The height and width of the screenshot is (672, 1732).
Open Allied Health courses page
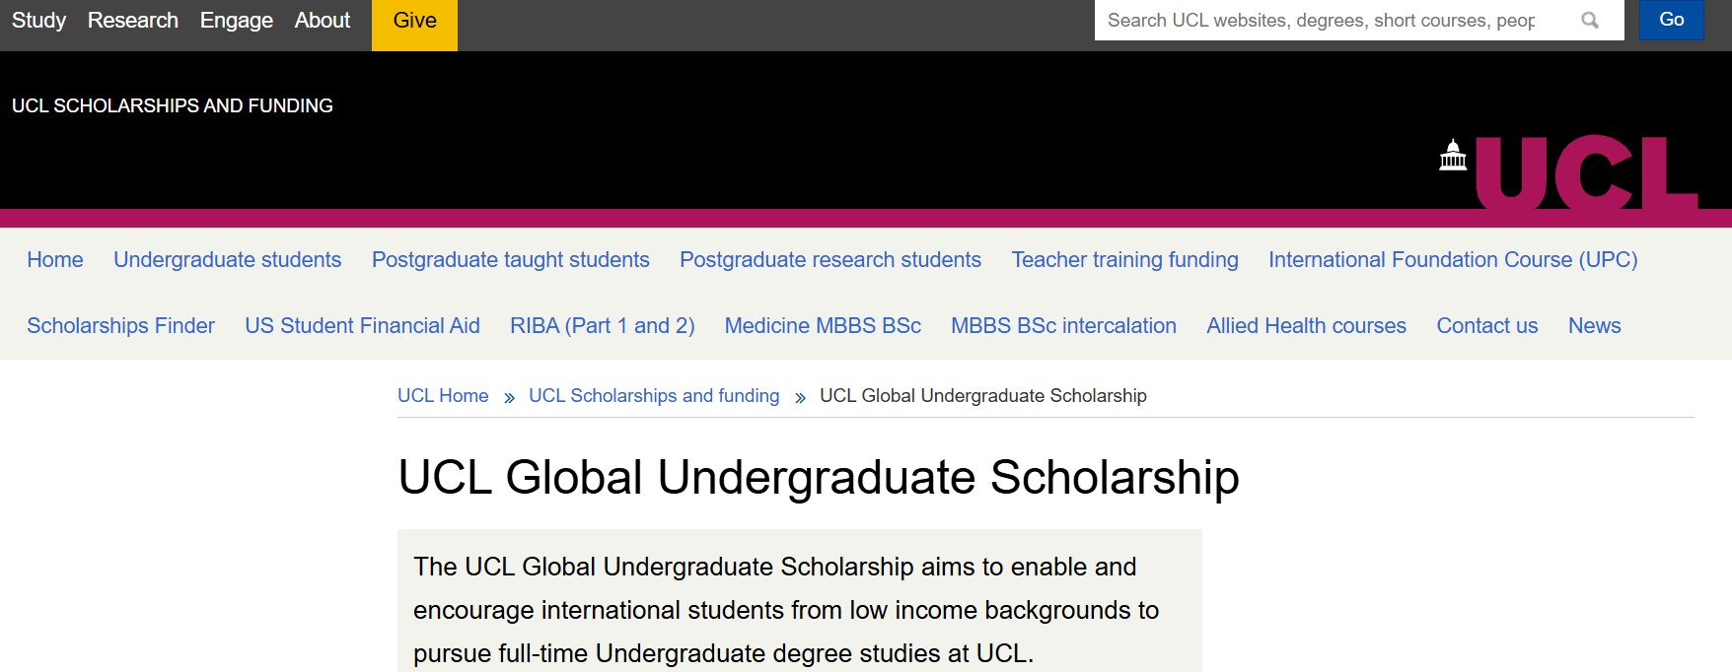pyautogui.click(x=1306, y=326)
